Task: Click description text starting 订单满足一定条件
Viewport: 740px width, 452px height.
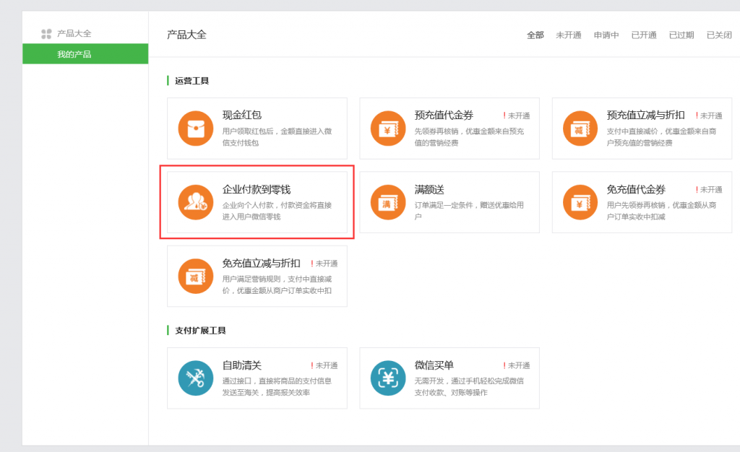Action: pos(469,211)
